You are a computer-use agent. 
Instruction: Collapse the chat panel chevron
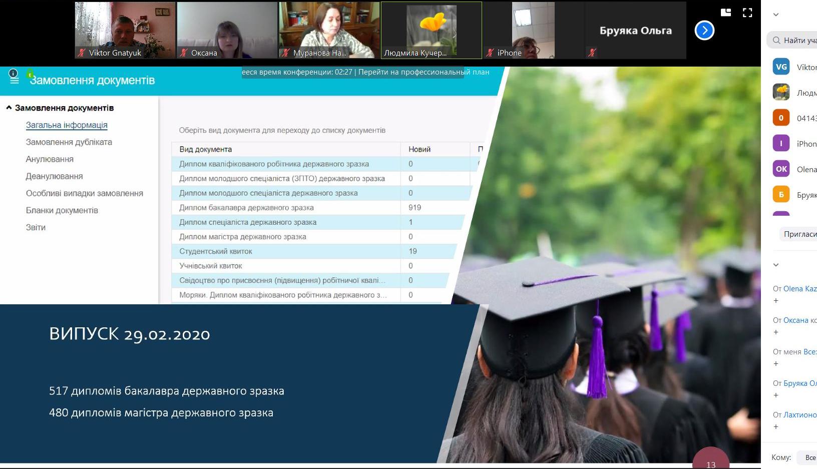tap(776, 265)
